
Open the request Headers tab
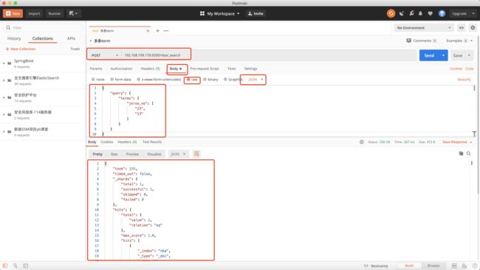pos(151,69)
